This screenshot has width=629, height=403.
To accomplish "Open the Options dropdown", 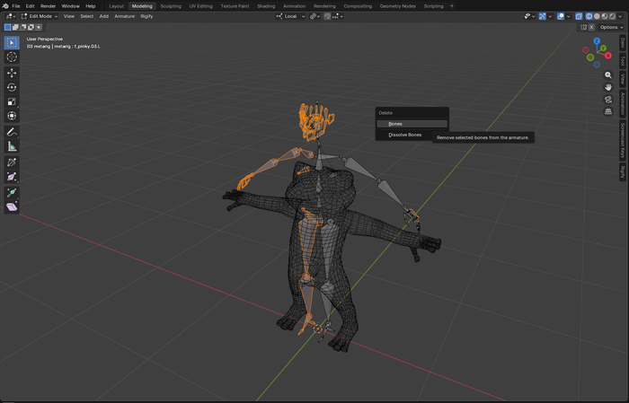I will click(x=611, y=27).
